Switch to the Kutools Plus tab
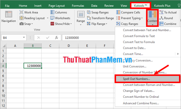The image size is (181, 109). [162, 6]
